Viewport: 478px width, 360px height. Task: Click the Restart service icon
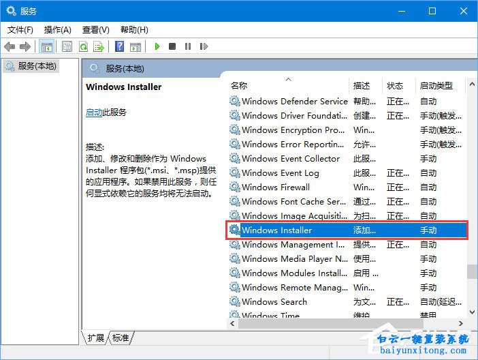pos(204,46)
